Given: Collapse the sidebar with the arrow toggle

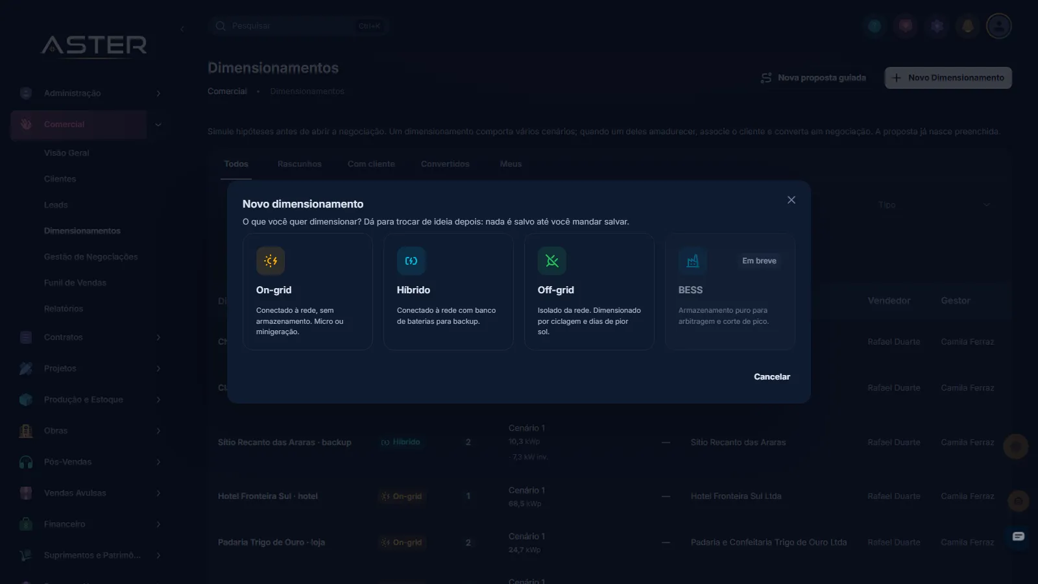Looking at the screenshot, I should click(x=182, y=29).
